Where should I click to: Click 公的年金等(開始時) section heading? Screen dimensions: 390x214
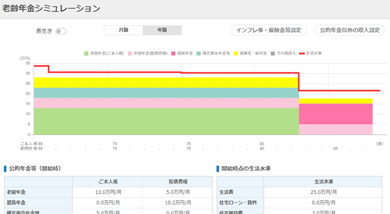[x=35, y=168]
